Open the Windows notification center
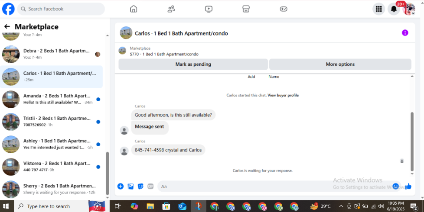 click(x=414, y=207)
